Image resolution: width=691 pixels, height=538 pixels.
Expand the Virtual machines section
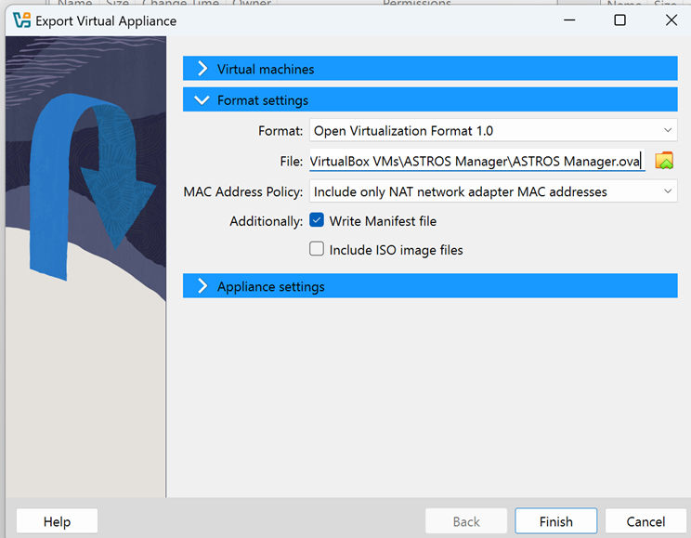coord(430,69)
